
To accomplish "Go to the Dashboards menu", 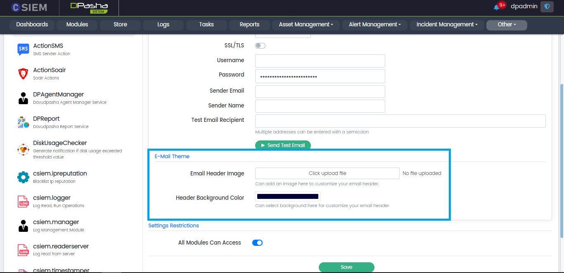I will coord(32,25).
